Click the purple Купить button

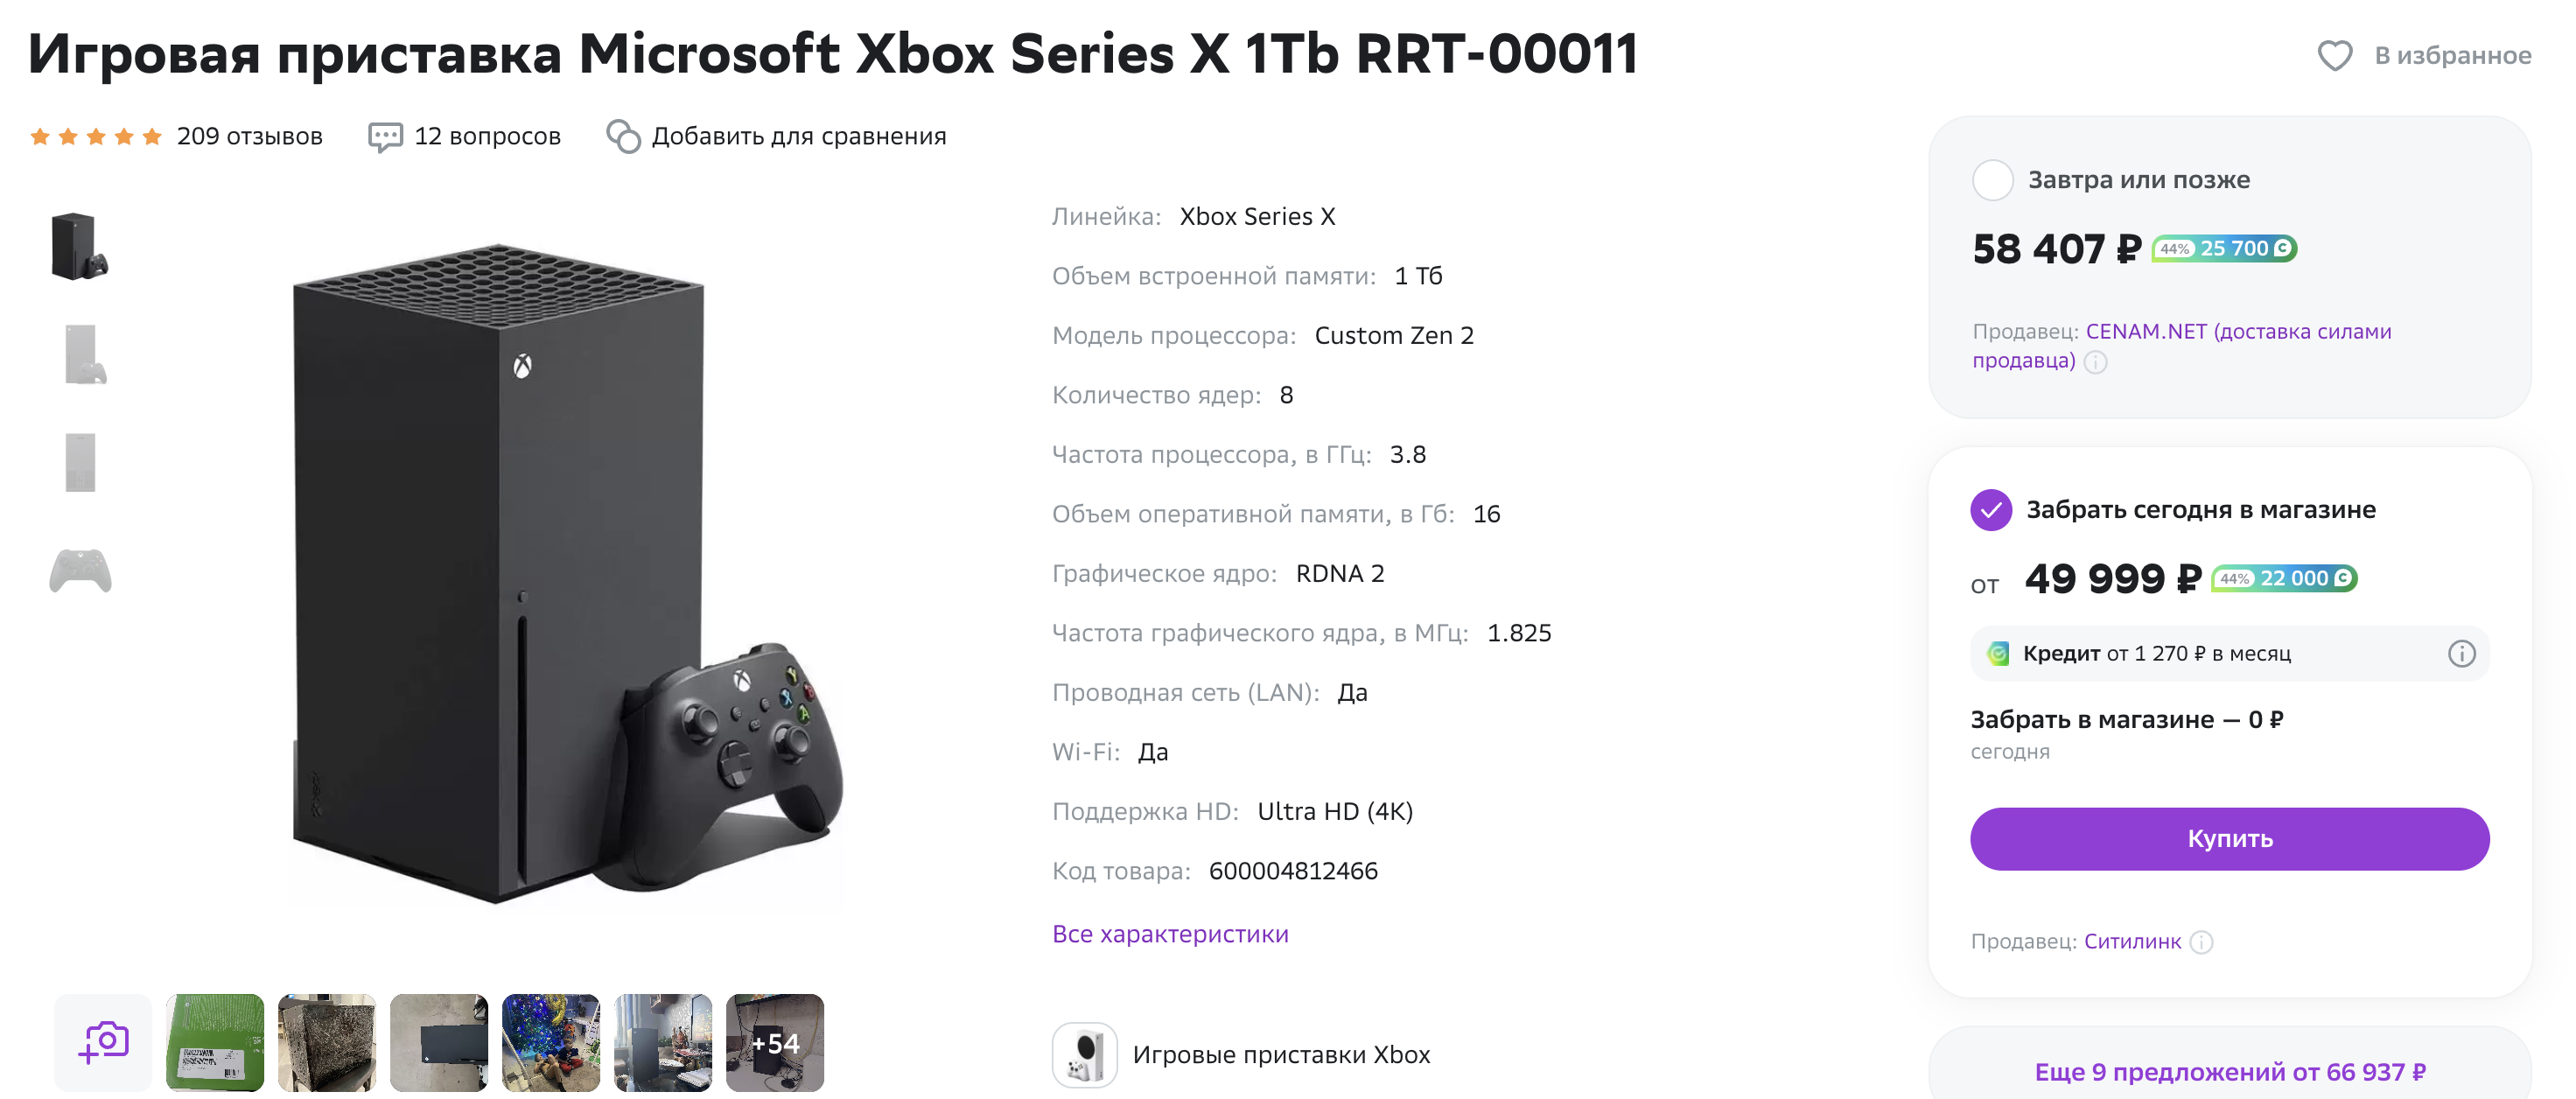tap(2229, 838)
